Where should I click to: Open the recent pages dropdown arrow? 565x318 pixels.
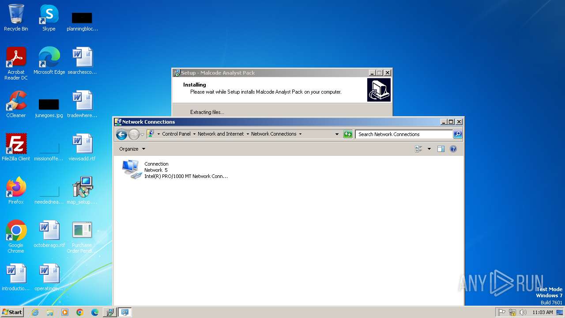[142, 134]
